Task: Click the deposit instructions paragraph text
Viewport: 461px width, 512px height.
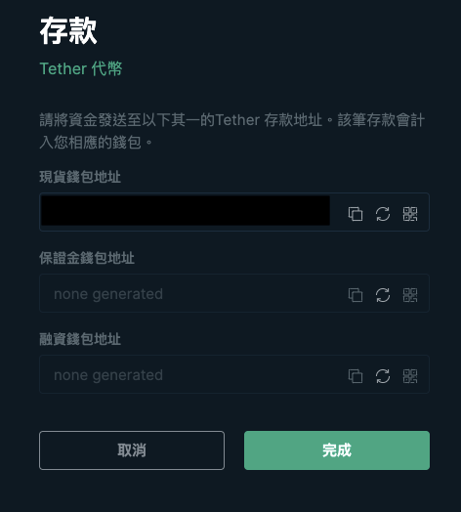Action: coord(231,131)
